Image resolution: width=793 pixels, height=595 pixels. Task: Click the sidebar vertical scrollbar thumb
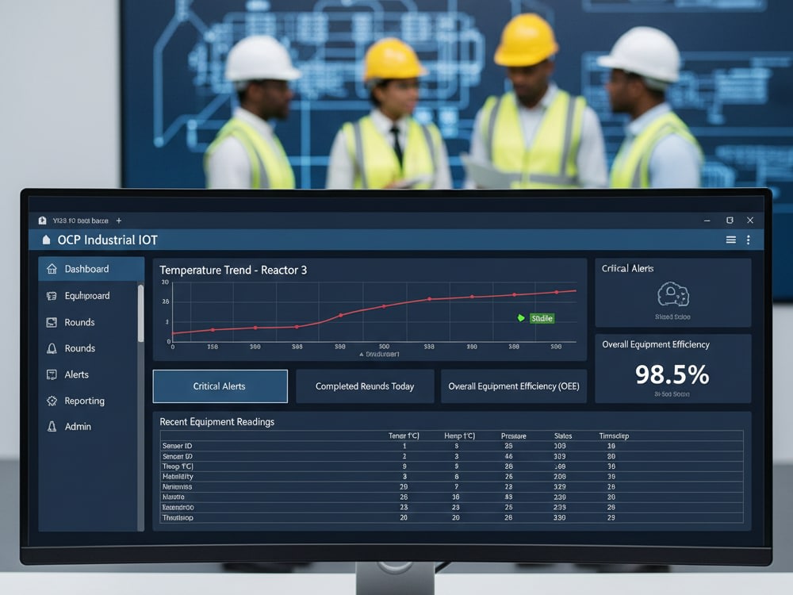140,313
